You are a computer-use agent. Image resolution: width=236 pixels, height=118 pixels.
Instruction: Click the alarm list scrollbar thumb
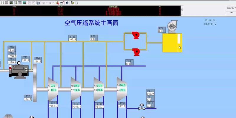click(x=182, y=9)
